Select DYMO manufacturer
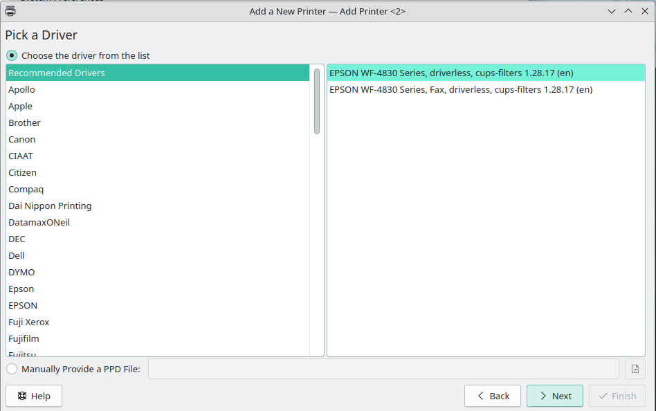This screenshot has width=656, height=411. click(x=158, y=272)
